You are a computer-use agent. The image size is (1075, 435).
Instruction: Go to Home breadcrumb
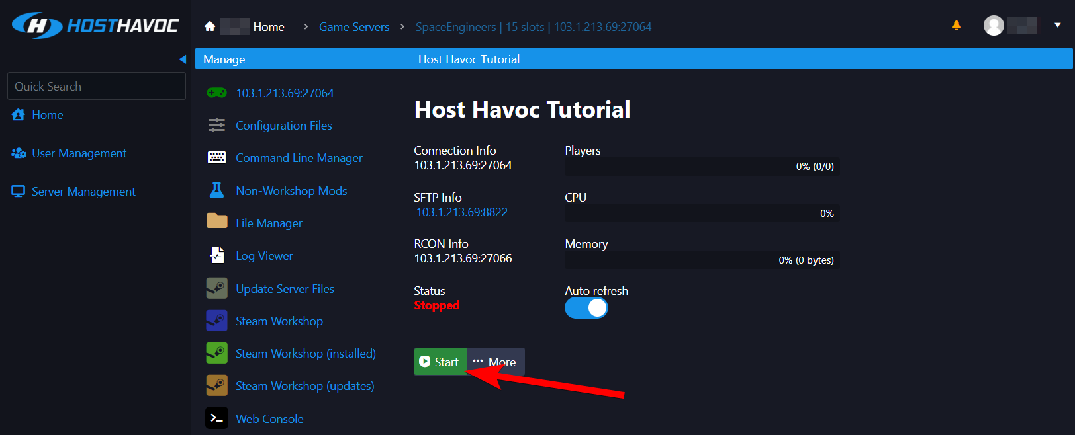[x=269, y=27]
